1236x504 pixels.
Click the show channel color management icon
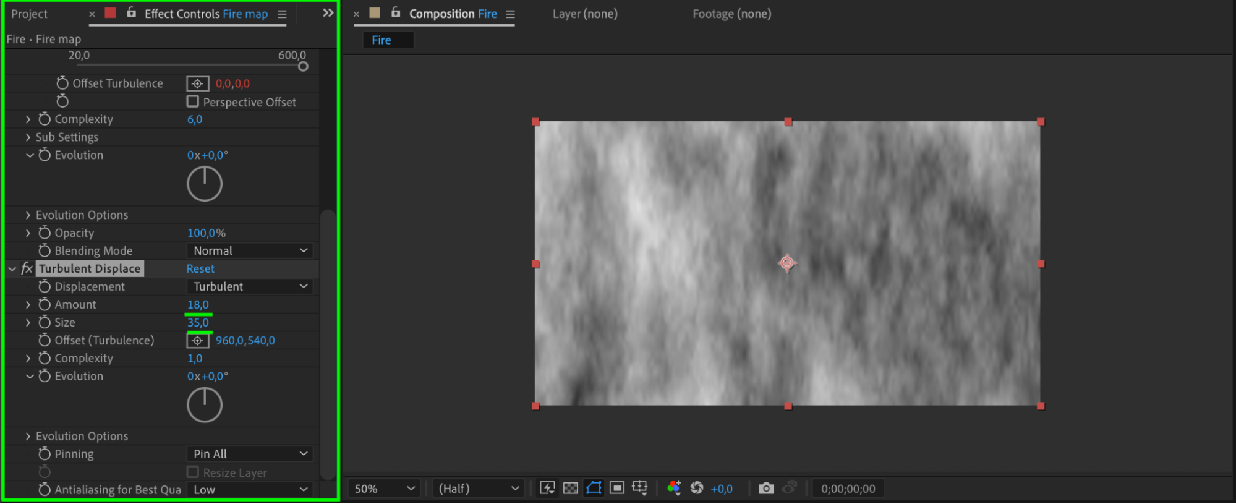pos(674,488)
